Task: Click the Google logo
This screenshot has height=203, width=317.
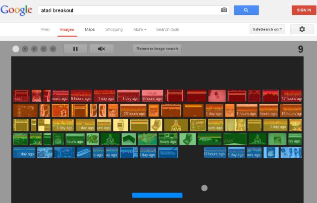Action: [16, 10]
